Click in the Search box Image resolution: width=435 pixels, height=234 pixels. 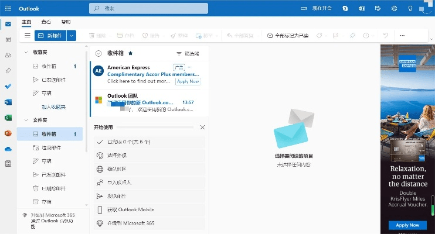pyautogui.click(x=148, y=8)
